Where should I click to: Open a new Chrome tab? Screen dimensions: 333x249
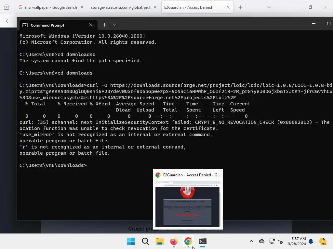point(240,7)
